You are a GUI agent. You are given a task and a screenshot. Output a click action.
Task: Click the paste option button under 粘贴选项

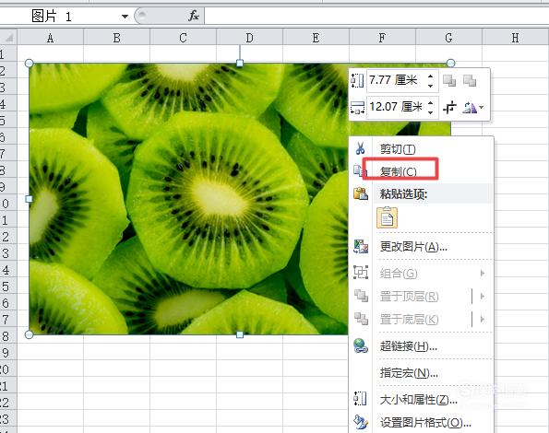point(387,217)
